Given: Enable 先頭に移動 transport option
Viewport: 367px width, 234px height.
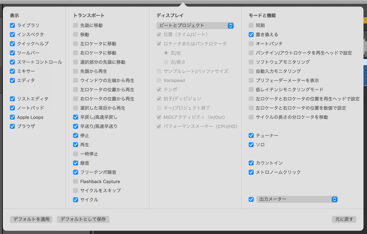Looking at the screenshot, I should (75, 25).
